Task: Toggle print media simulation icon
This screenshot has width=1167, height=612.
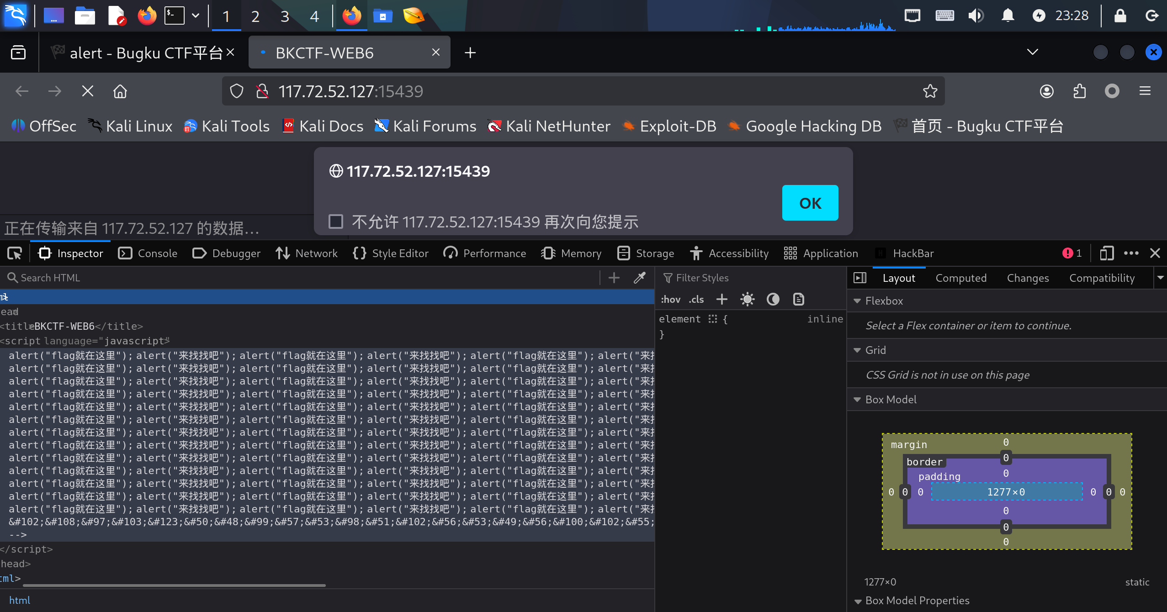Action: (799, 300)
